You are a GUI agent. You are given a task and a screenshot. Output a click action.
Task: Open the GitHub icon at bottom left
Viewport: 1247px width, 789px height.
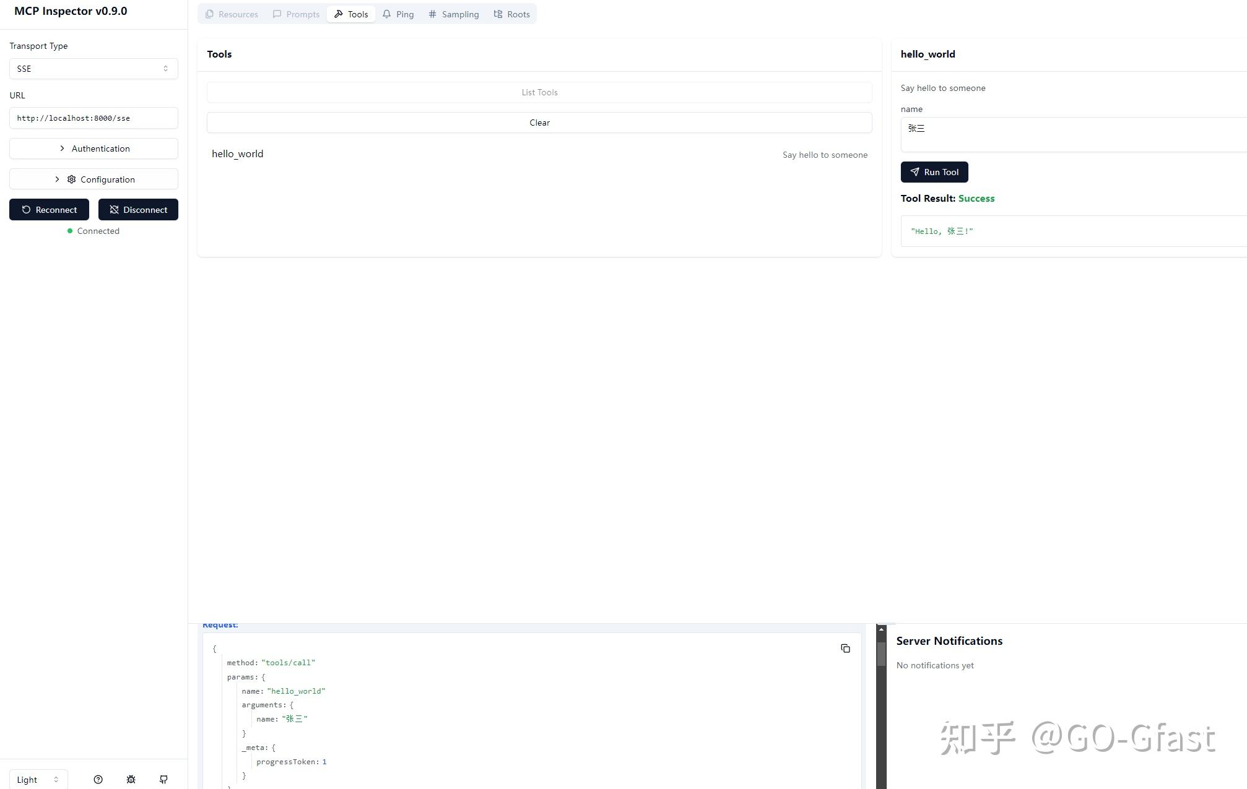[163, 779]
